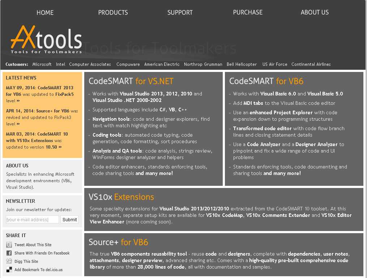Click 'VB6 components reusability tool' text
The height and width of the screenshot is (278, 367).
tap(149, 254)
